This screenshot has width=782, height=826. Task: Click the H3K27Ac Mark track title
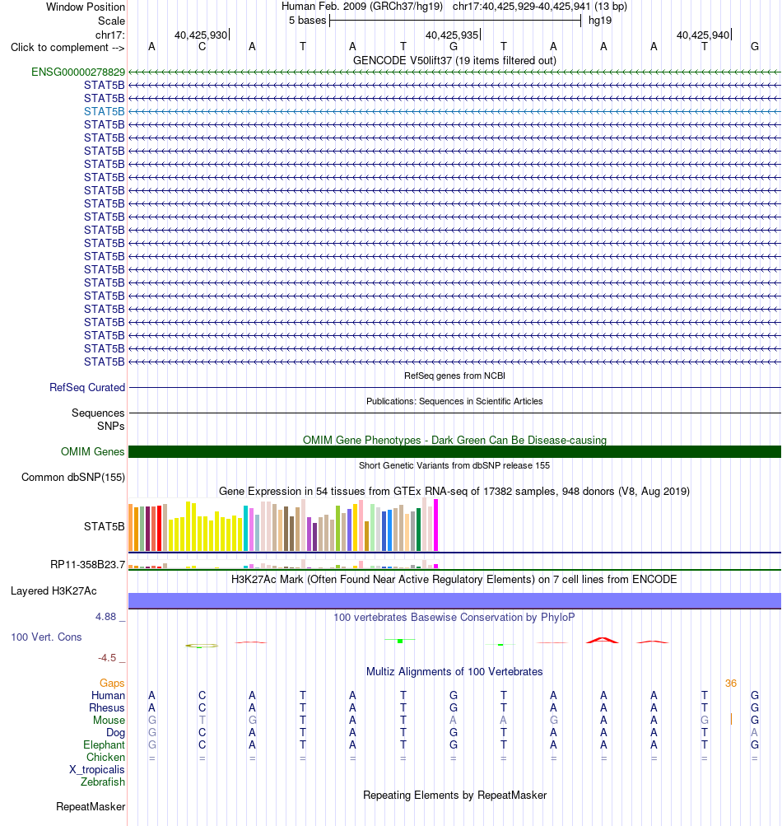point(454,580)
